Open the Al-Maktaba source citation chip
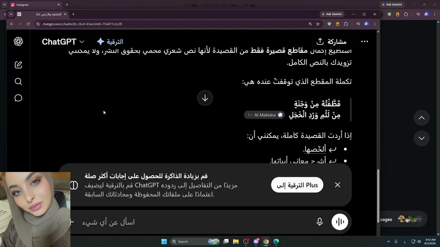The height and width of the screenshot is (247, 440). [x=264, y=115]
